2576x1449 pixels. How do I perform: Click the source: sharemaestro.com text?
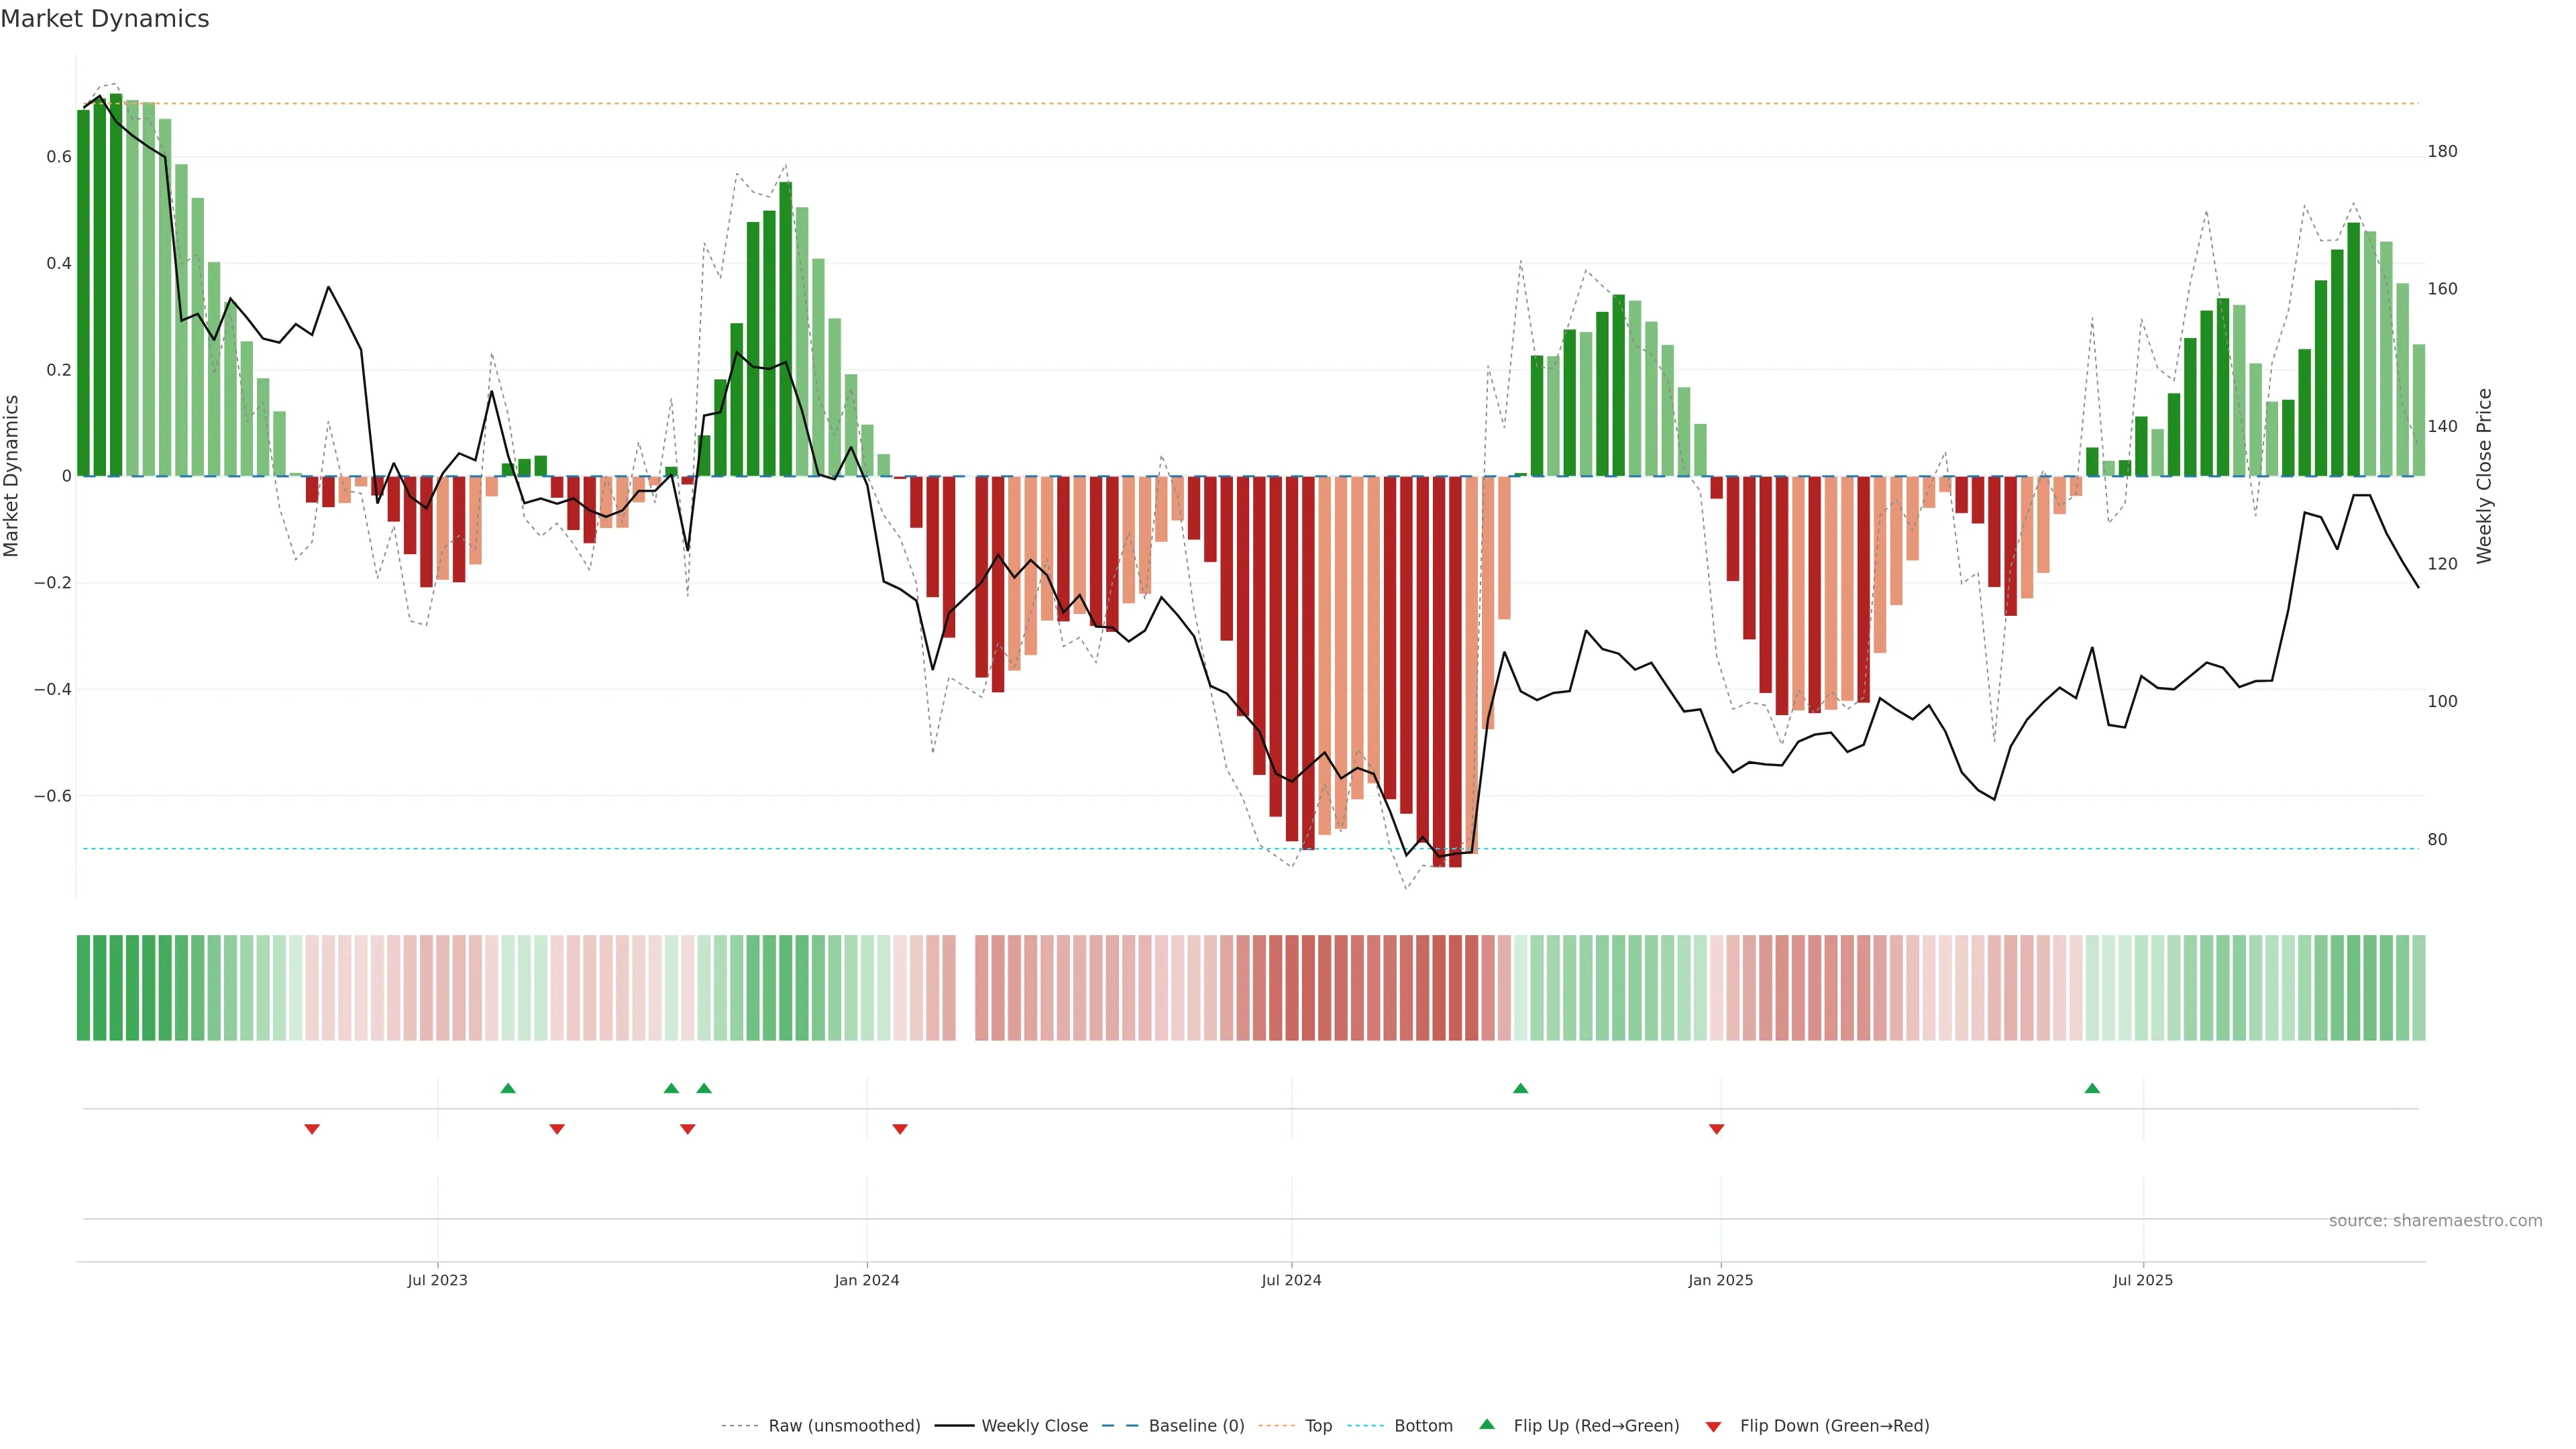coord(2435,1221)
